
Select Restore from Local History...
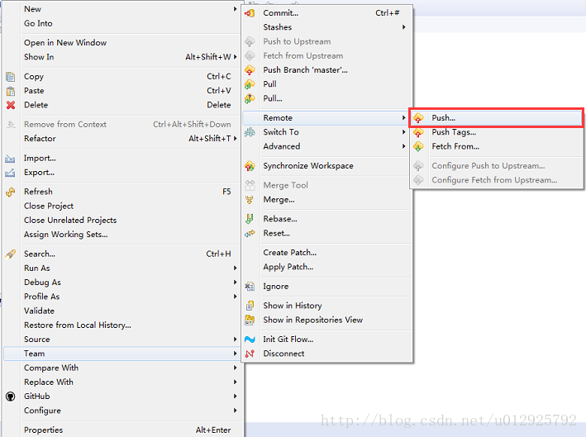click(121, 325)
